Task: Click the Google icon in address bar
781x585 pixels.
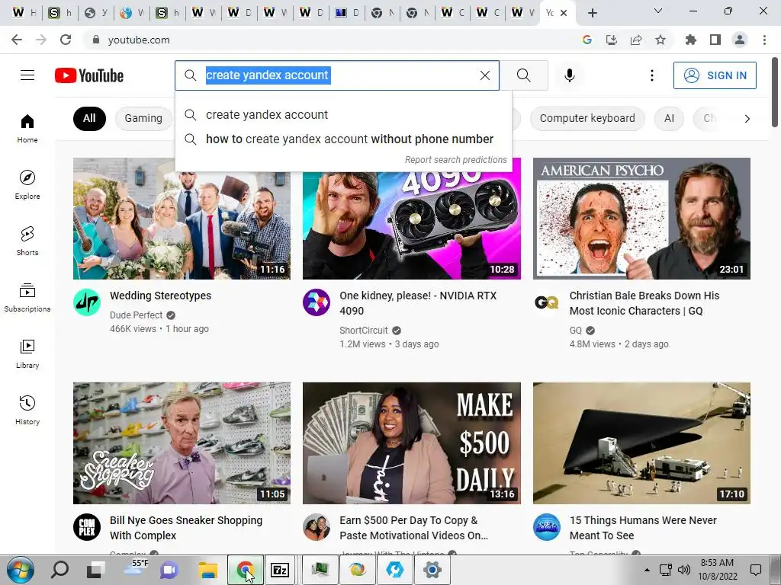Action: pyautogui.click(x=587, y=40)
